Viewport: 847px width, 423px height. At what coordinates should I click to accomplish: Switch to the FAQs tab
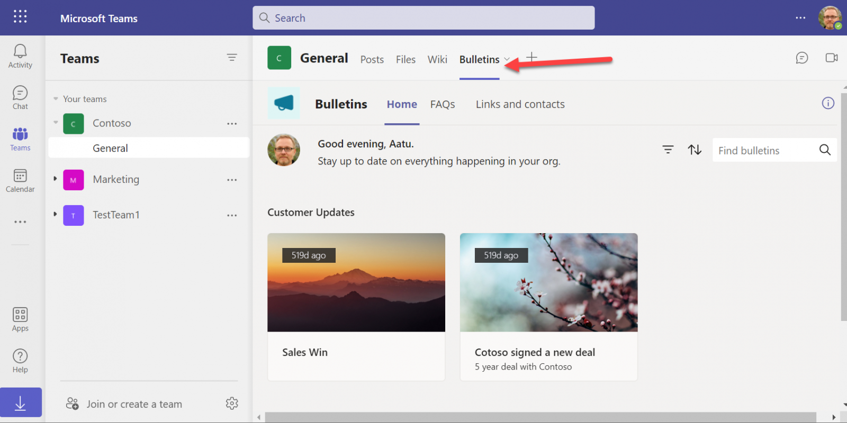(443, 104)
